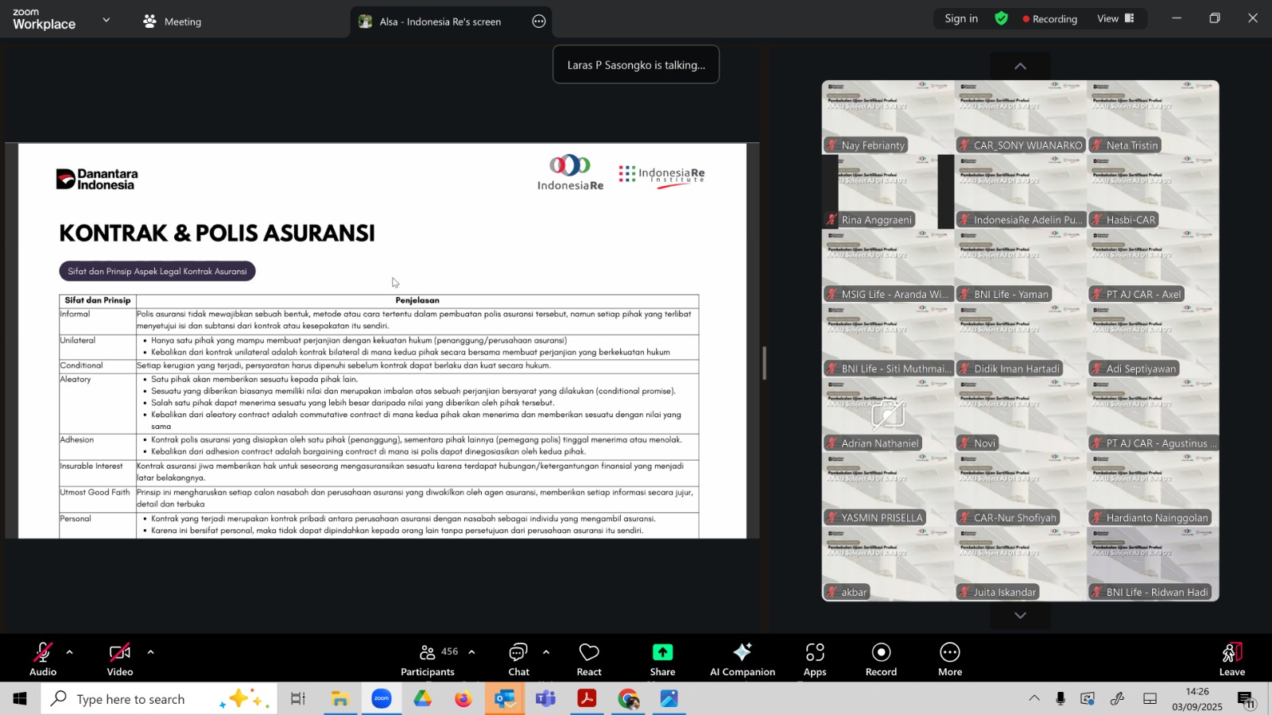1272x715 pixels.
Task: Start Video camera toggle
Action: pyautogui.click(x=120, y=659)
